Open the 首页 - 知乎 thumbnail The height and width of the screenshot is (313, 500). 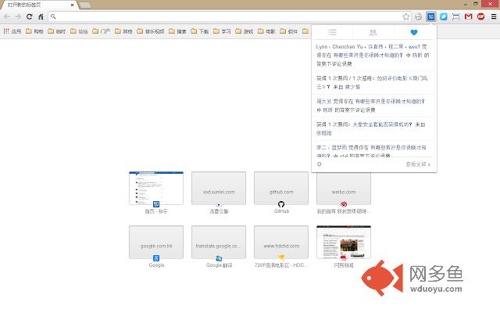click(x=156, y=188)
